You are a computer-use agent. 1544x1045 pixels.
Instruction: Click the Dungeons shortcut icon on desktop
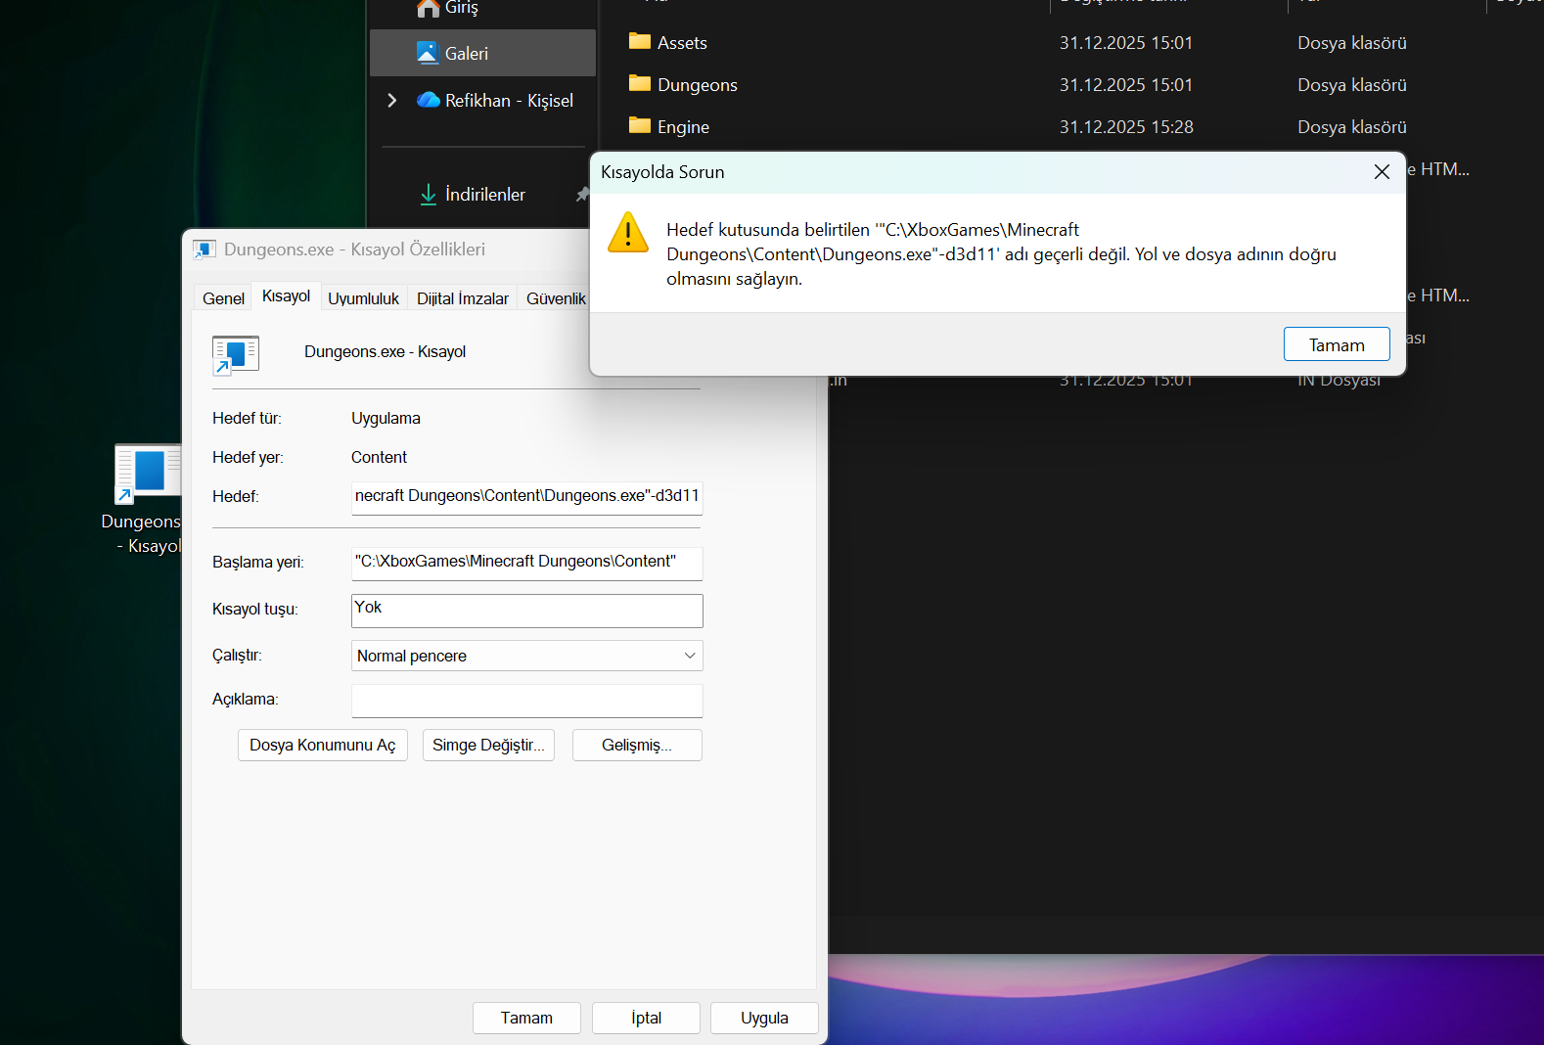pos(148,475)
